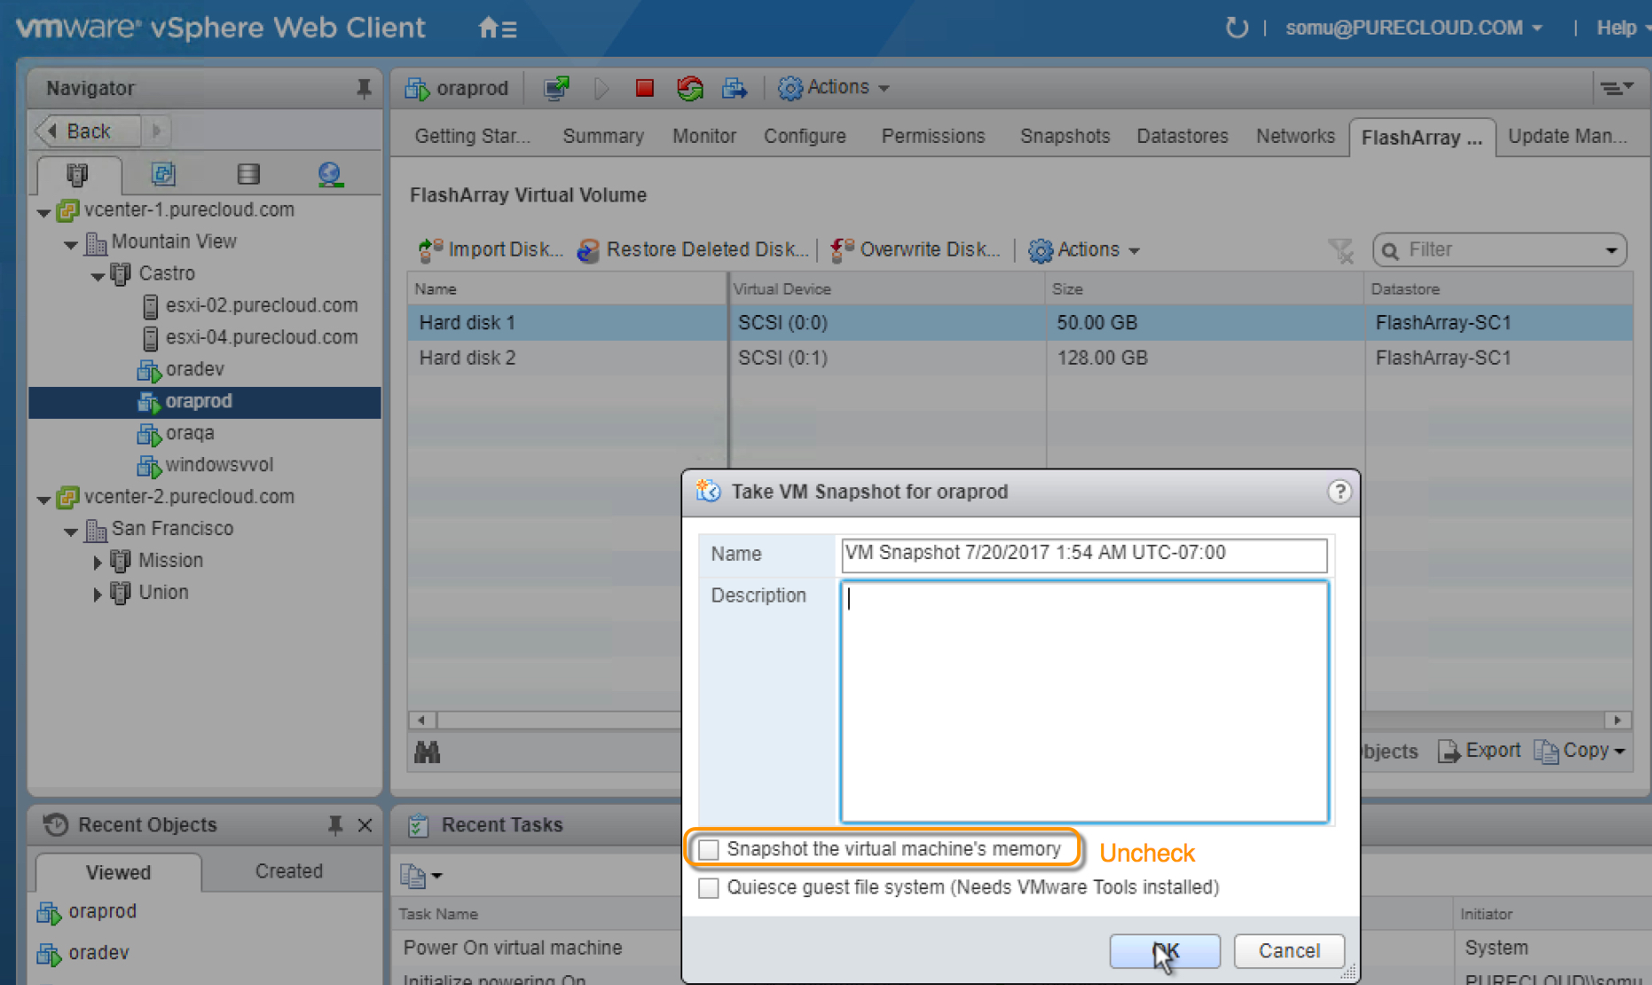Screen dimensions: 1652x985
Task: Click the red Power Off icon
Action: click(x=645, y=88)
